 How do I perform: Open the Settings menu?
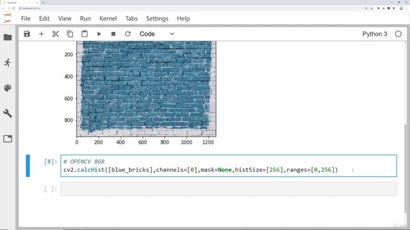coord(157,19)
